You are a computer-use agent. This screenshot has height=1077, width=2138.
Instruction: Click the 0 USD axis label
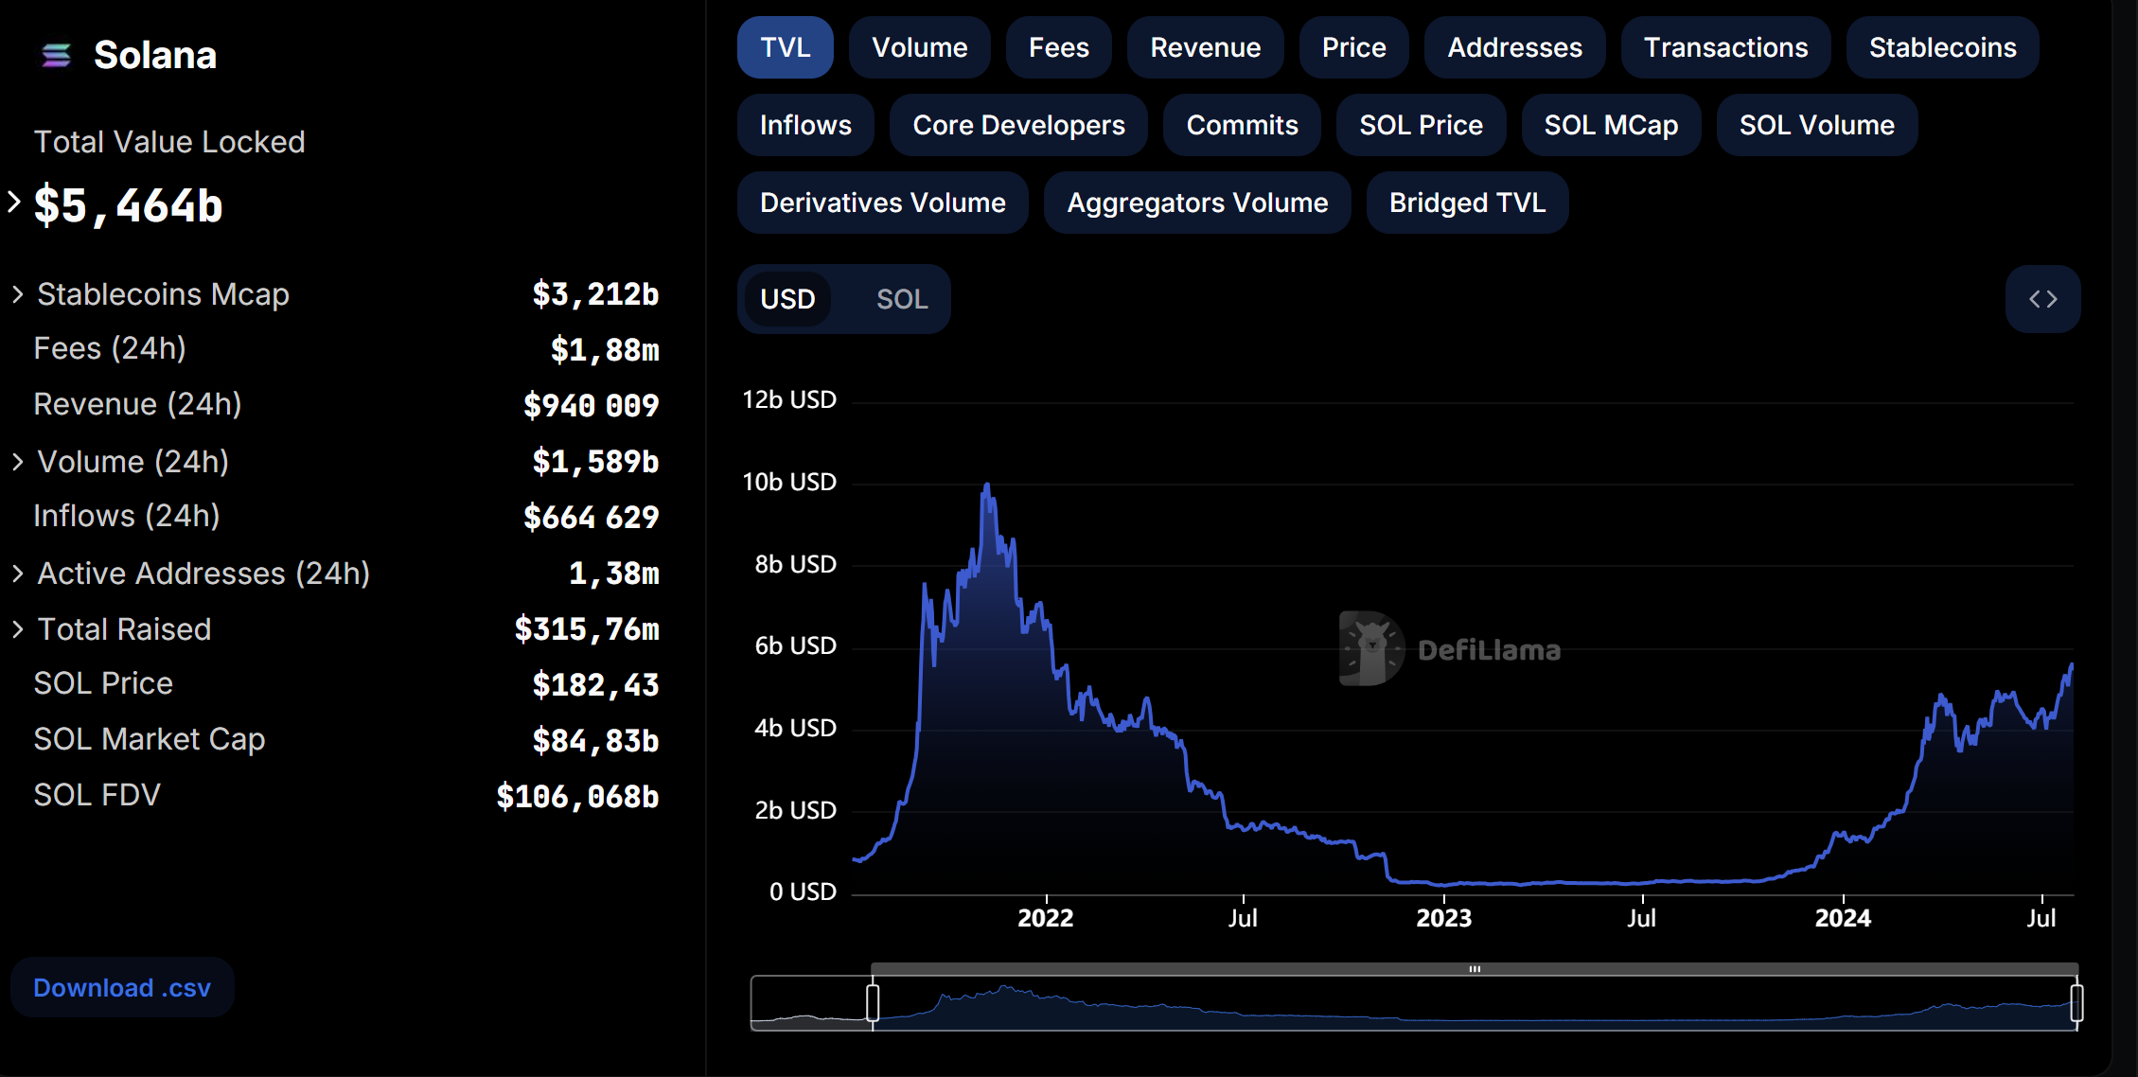pyautogui.click(x=803, y=892)
